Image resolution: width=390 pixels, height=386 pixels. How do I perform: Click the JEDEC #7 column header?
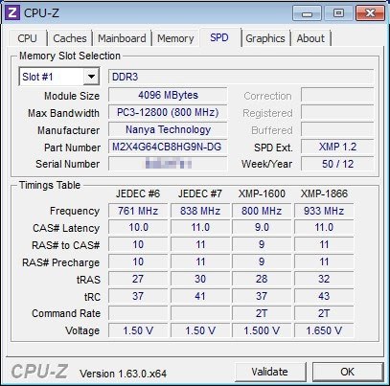coord(200,193)
